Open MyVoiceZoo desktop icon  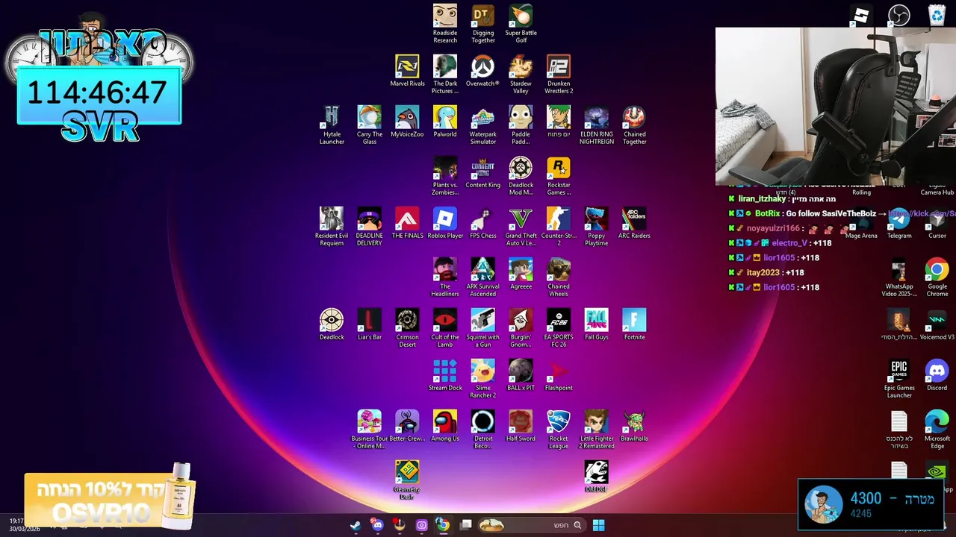pos(407,122)
